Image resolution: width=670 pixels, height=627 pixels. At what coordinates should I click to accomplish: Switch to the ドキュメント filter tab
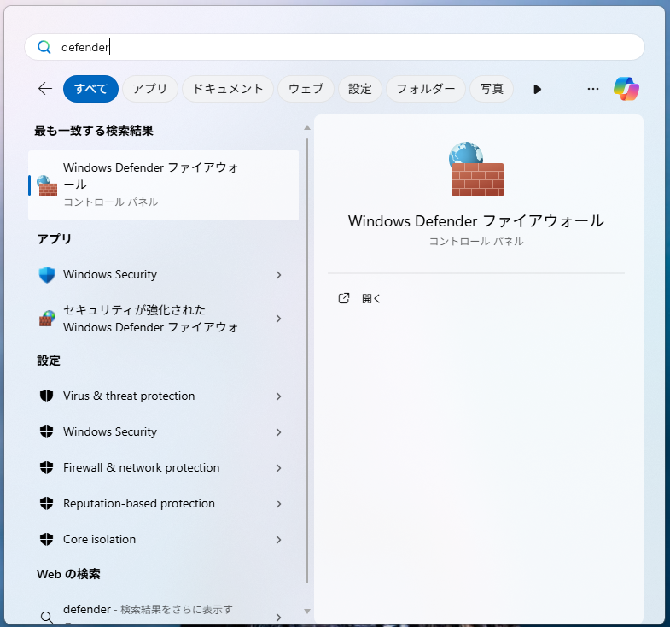click(x=228, y=89)
